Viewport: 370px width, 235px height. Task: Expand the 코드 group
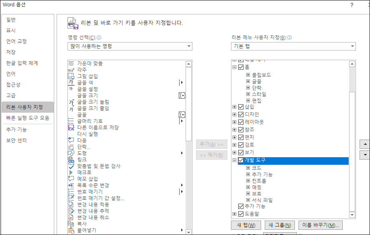(248, 168)
